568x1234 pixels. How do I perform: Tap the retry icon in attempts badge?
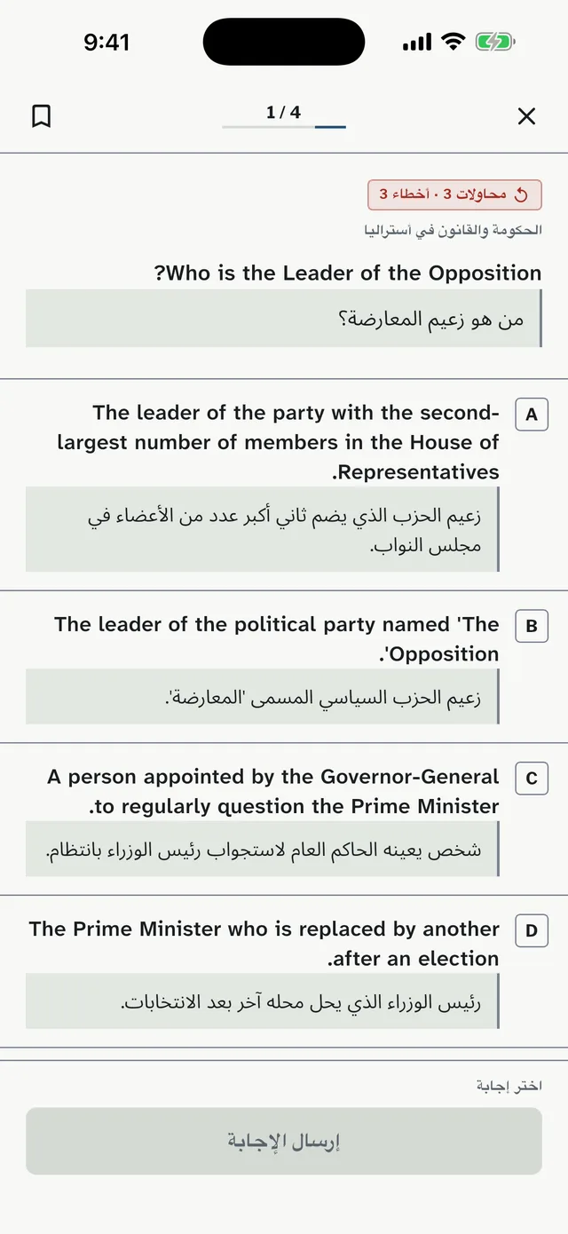pos(521,194)
